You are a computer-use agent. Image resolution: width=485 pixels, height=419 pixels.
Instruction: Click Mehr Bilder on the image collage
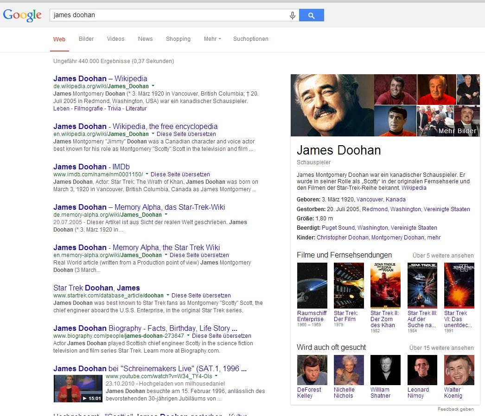pos(457,131)
